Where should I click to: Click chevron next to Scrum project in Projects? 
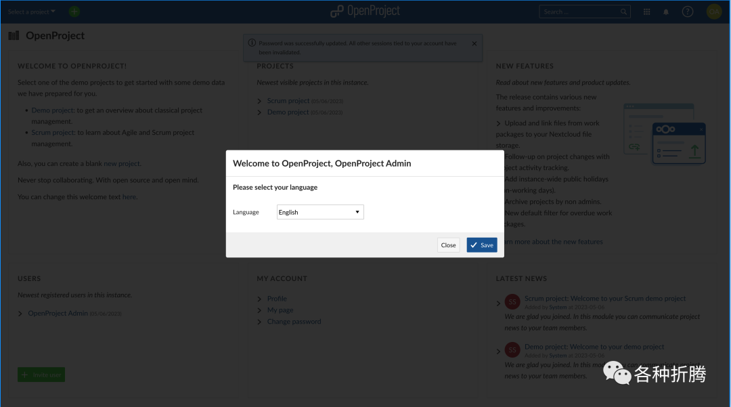pos(260,101)
